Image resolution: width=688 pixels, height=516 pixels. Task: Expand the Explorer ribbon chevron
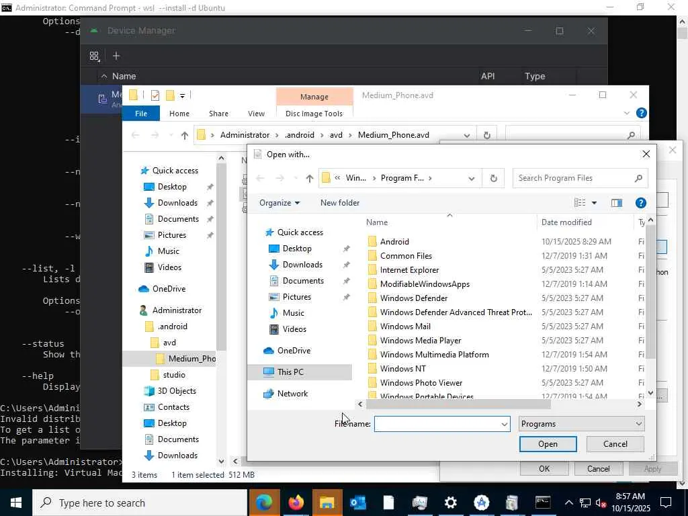[627, 113]
